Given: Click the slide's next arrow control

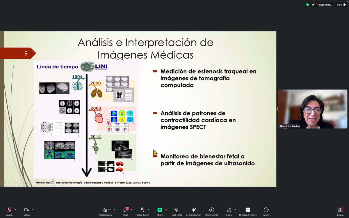Looking at the screenshot, I should click(x=12, y=183).
